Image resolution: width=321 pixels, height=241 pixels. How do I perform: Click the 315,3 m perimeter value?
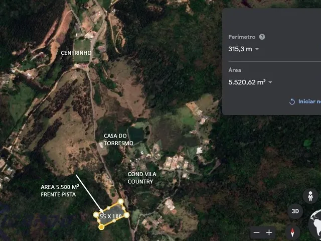[240, 49]
